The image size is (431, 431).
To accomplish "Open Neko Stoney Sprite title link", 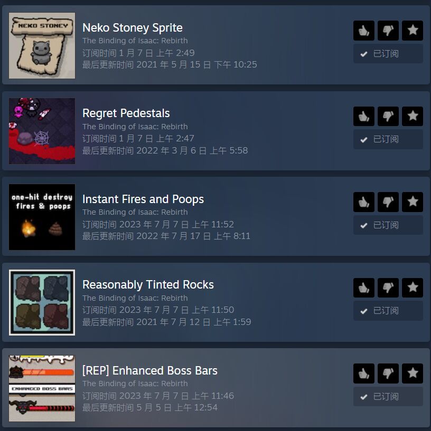I will (x=133, y=28).
